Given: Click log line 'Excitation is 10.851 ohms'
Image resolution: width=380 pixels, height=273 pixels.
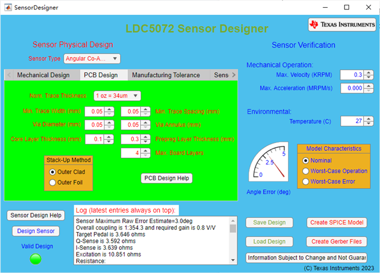Looking at the screenshot, I should [108, 255].
